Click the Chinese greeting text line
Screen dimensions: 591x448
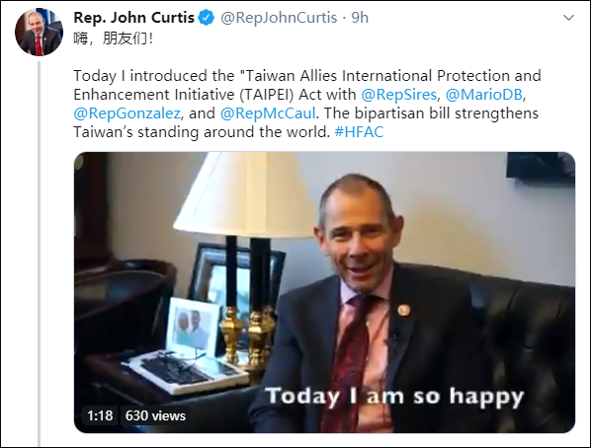click(114, 38)
